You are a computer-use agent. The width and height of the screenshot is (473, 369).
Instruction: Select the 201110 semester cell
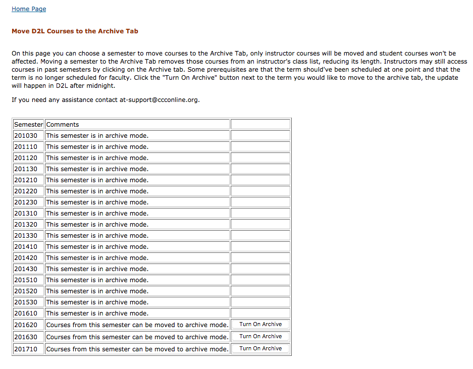coord(26,147)
